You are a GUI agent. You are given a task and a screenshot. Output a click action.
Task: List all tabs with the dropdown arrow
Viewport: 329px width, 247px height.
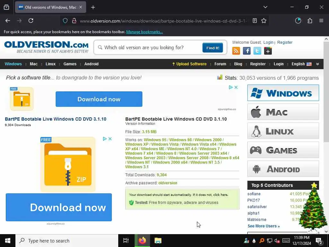[x=265, y=7]
